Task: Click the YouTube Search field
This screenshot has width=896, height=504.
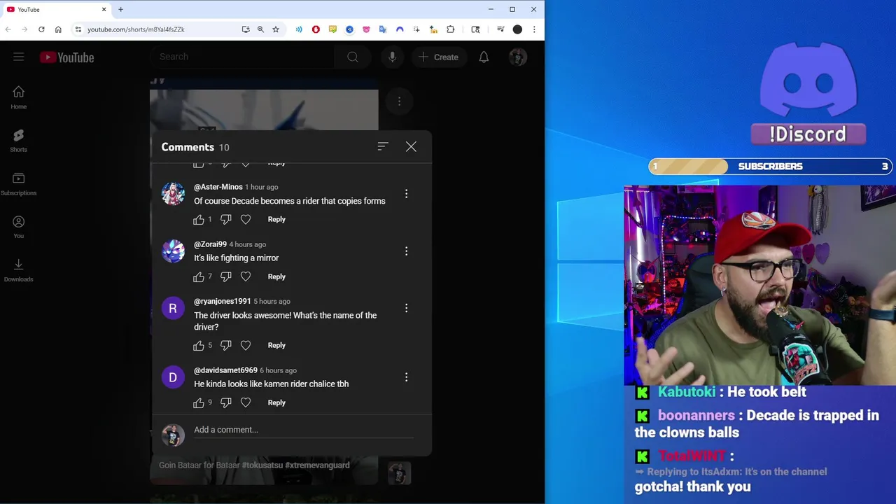Action: click(x=242, y=57)
